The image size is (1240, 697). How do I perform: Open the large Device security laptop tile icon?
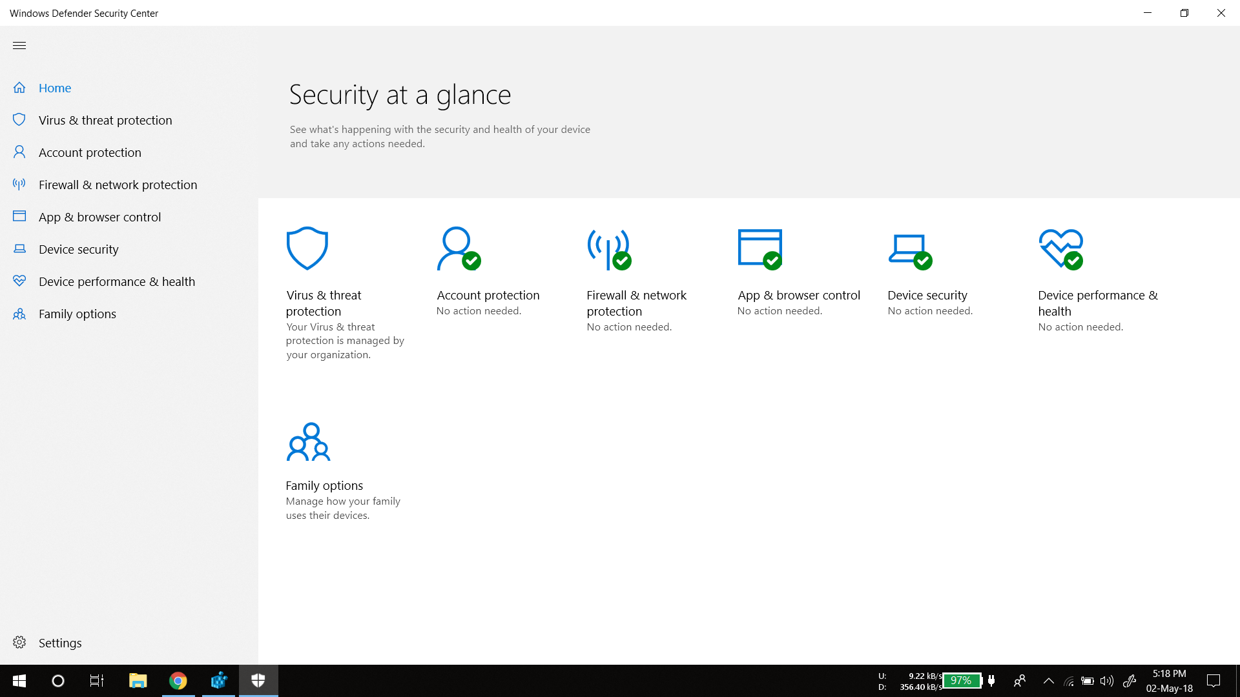911,252
